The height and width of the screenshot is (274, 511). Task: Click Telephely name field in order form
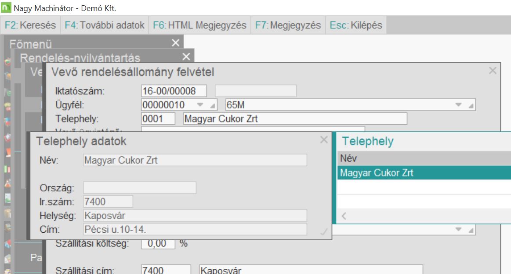pyautogui.click(x=295, y=119)
